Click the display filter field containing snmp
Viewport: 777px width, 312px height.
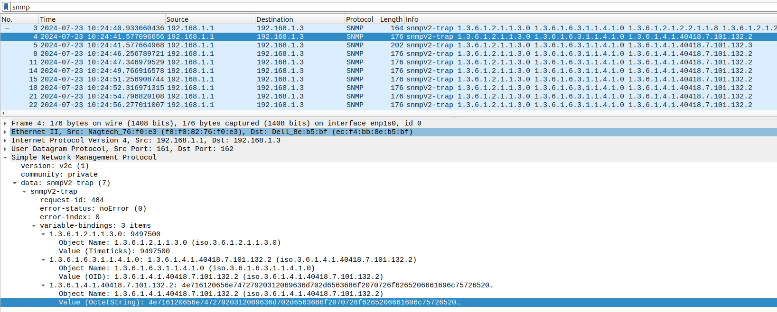click(x=393, y=7)
